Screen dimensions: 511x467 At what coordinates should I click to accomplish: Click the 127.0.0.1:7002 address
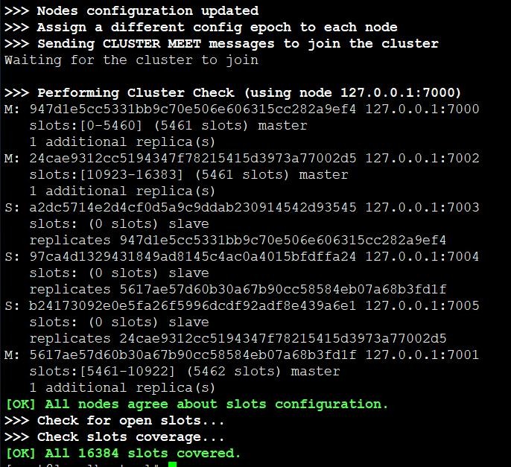(422, 158)
